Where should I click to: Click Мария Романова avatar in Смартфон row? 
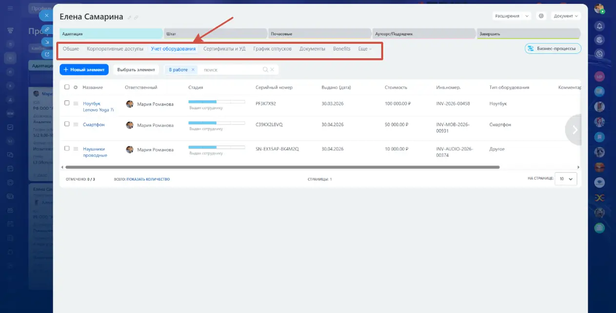click(130, 125)
